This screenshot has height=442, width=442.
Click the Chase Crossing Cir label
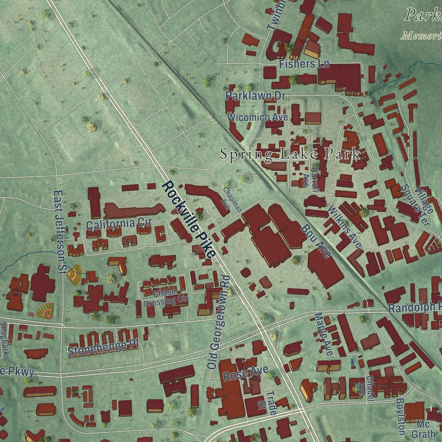(165, 298)
